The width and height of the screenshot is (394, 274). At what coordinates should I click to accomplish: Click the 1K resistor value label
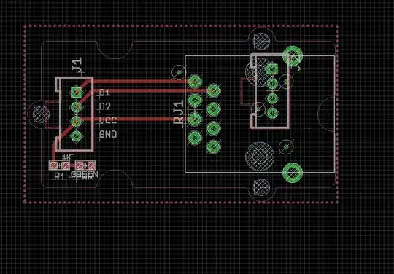(x=66, y=157)
